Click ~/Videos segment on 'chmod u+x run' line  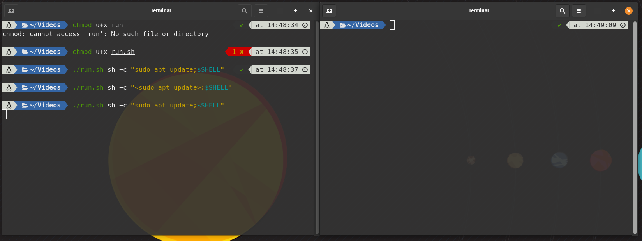41,25
